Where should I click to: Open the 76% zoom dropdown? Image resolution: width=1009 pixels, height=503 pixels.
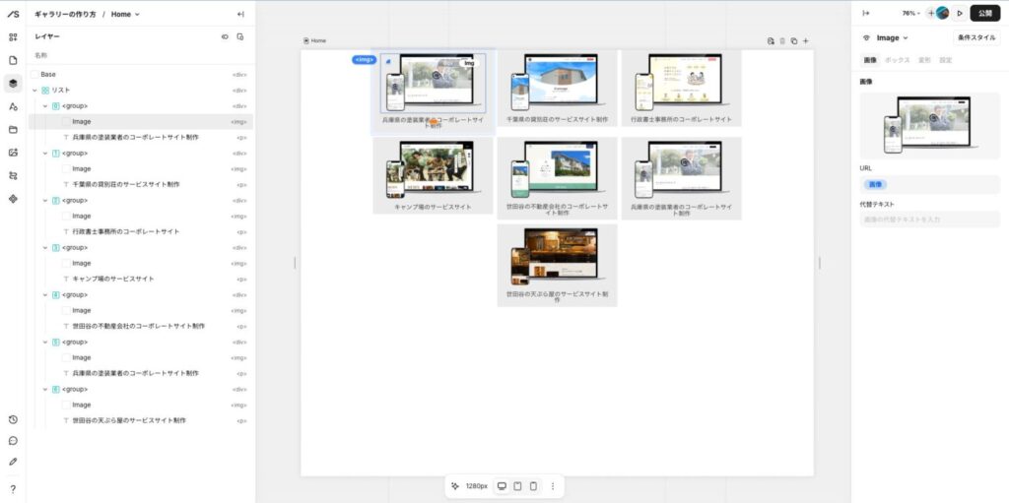911,14
